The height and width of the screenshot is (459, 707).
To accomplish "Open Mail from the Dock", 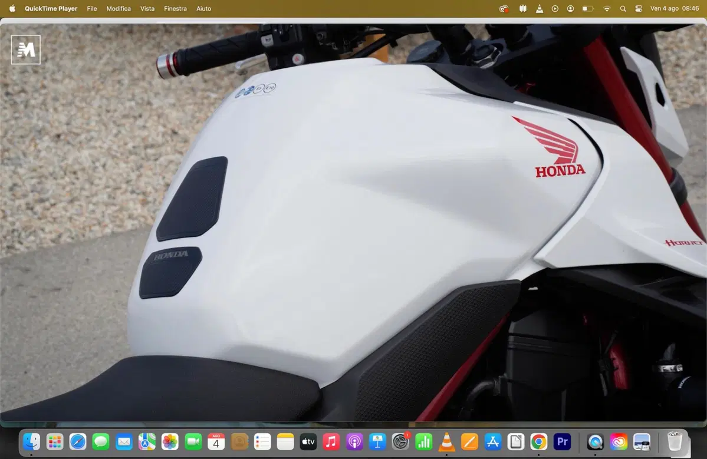I will pyautogui.click(x=124, y=442).
